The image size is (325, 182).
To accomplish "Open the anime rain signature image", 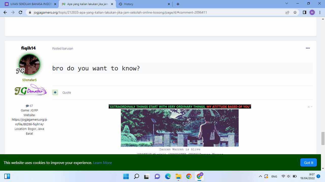I will [x=180, y=128].
